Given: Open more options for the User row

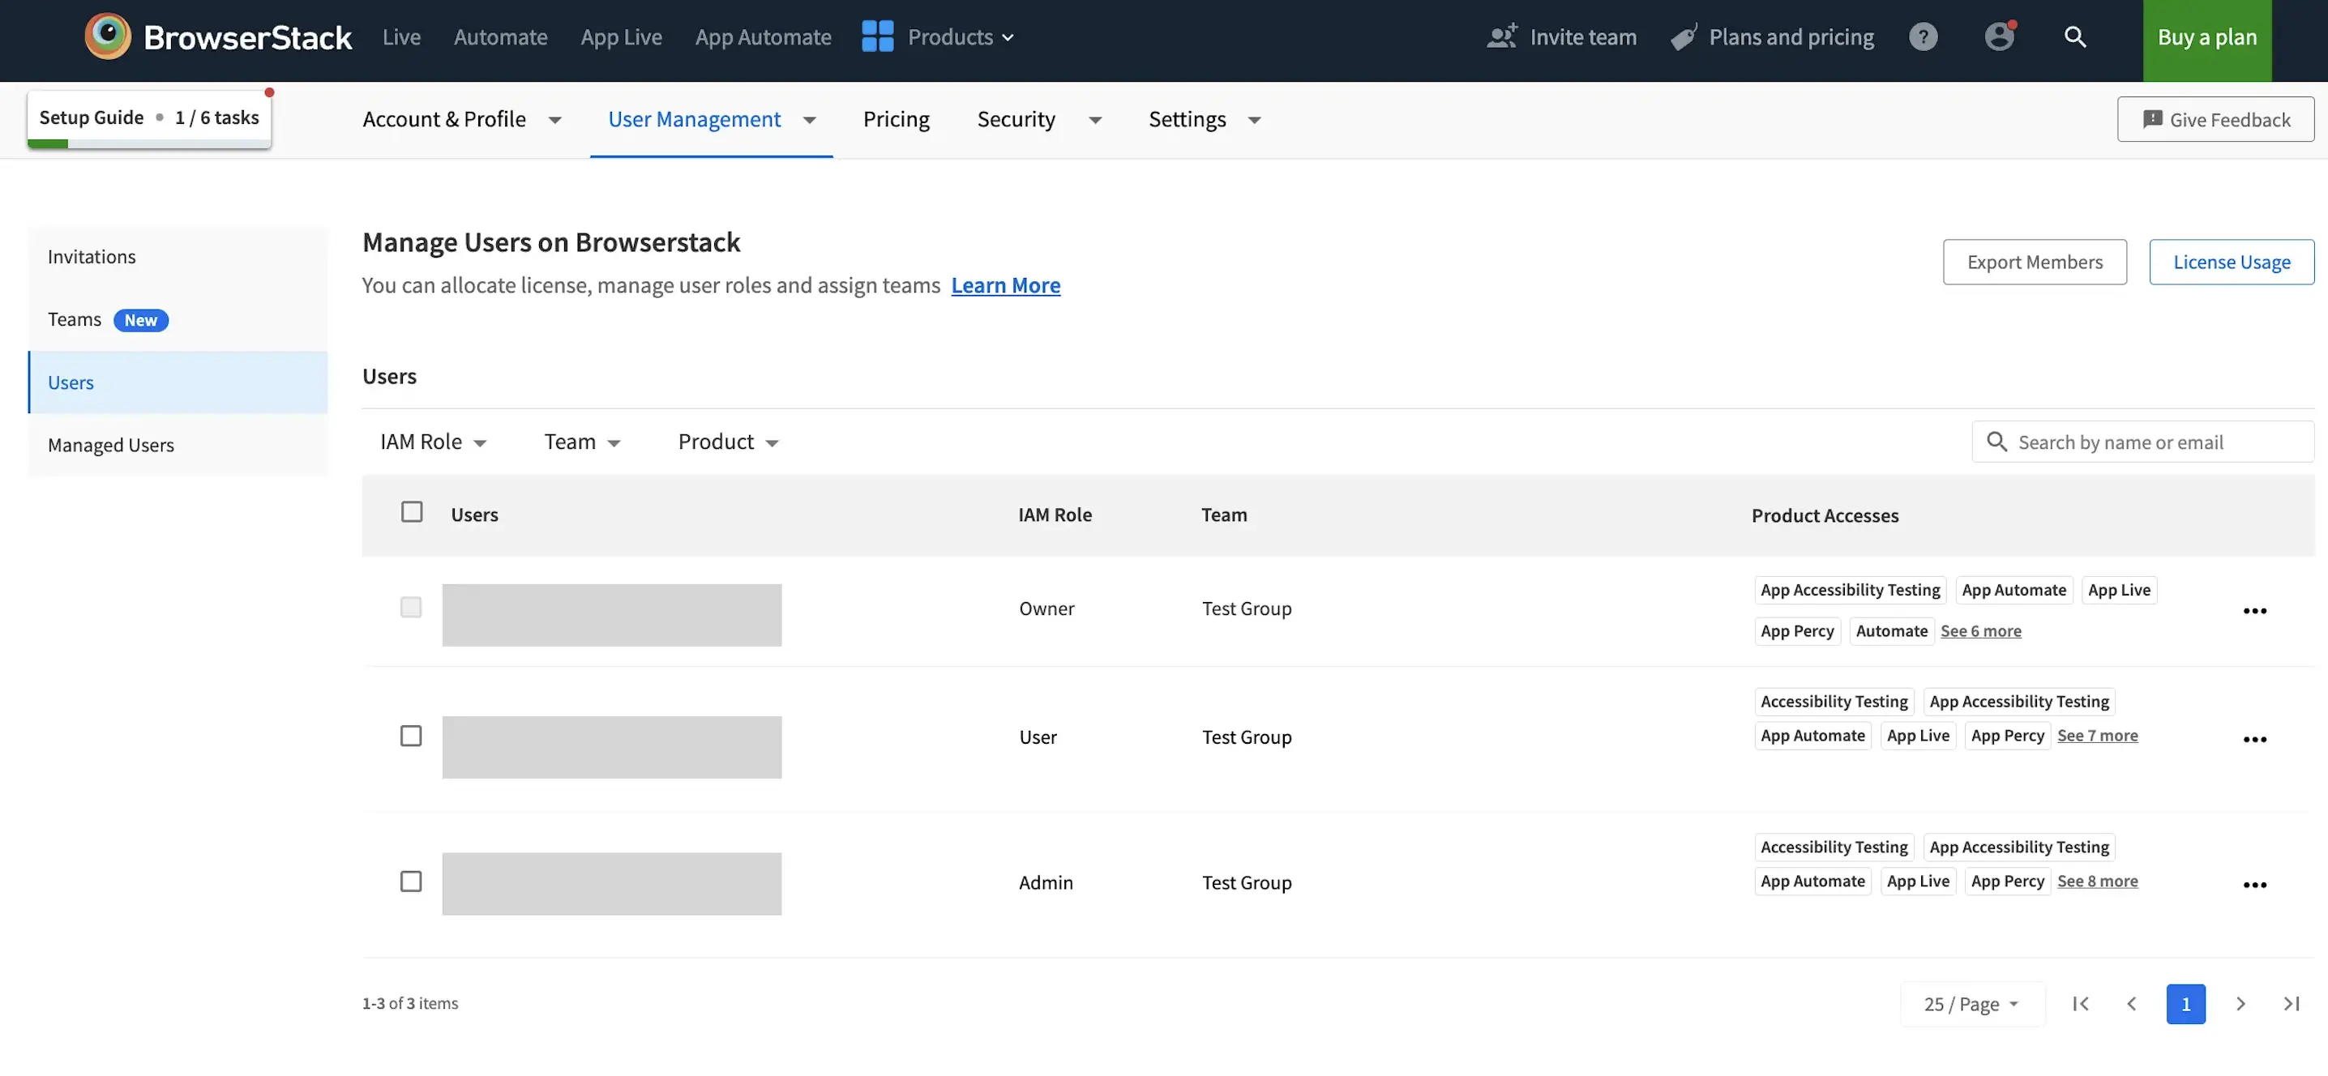Looking at the screenshot, I should coord(2254,739).
